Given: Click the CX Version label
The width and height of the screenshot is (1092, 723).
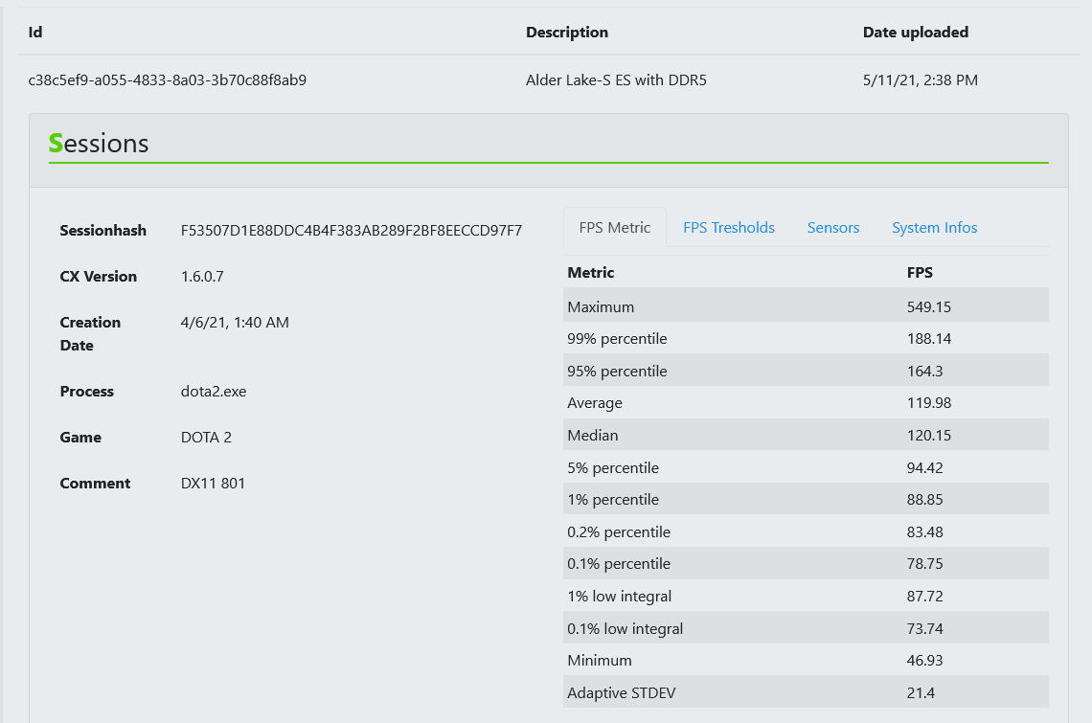Looking at the screenshot, I should pyautogui.click(x=99, y=277).
